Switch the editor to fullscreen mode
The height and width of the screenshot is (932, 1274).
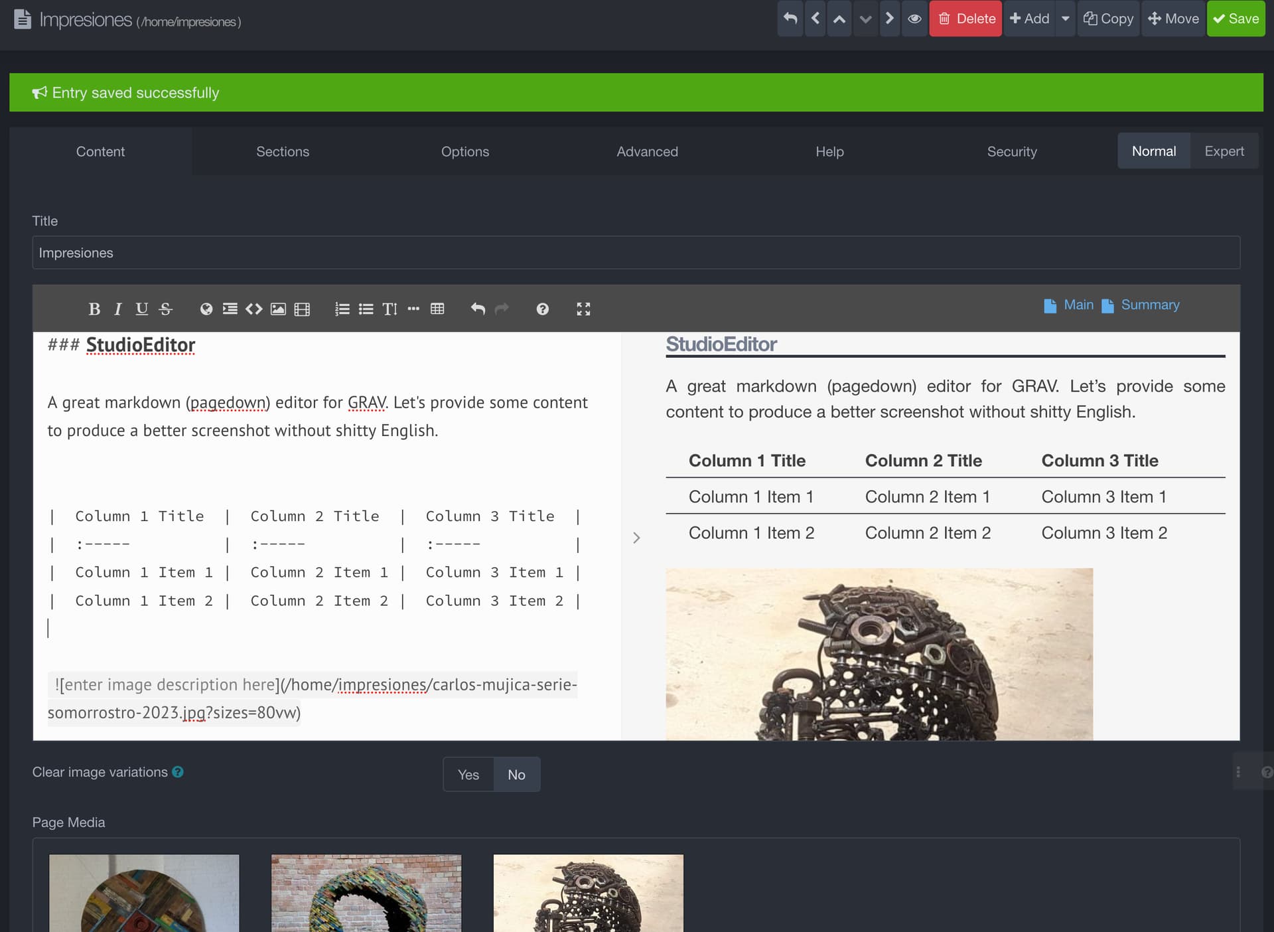[583, 309]
